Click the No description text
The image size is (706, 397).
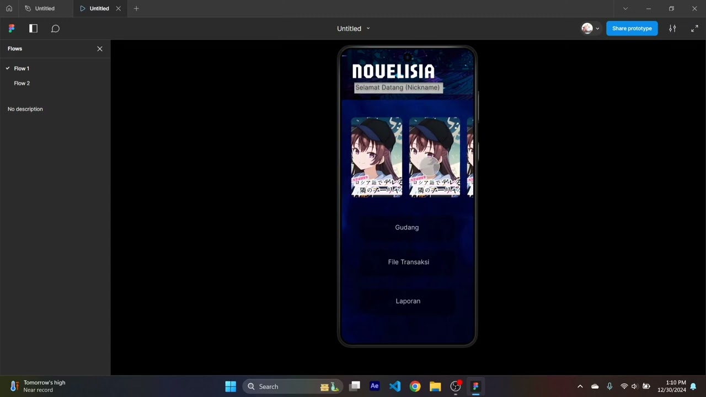point(25,109)
